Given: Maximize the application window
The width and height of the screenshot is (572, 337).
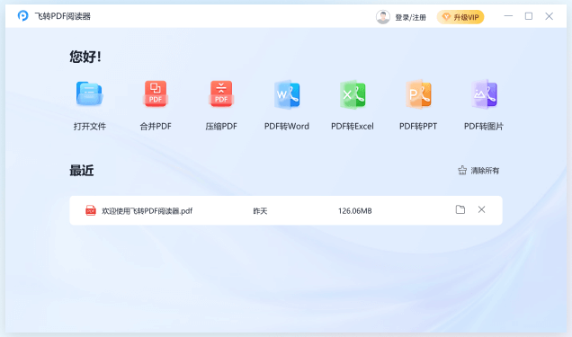Looking at the screenshot, I should [529, 16].
